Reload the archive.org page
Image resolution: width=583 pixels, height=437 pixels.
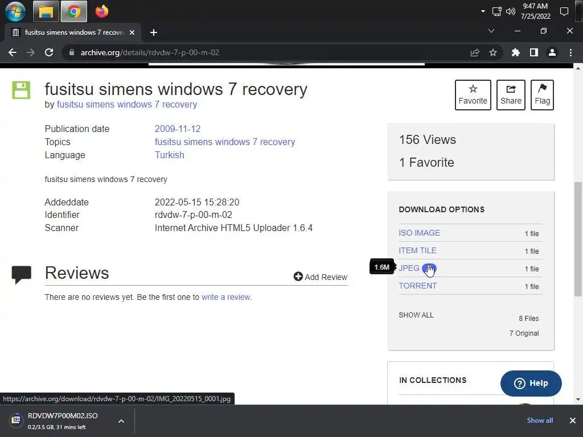pyautogui.click(x=49, y=52)
